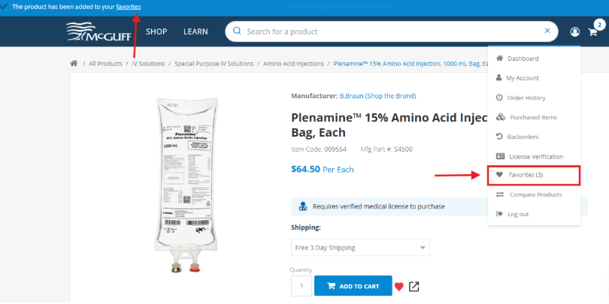Click the favorites link in notification
The height and width of the screenshot is (304, 609).
129,7
